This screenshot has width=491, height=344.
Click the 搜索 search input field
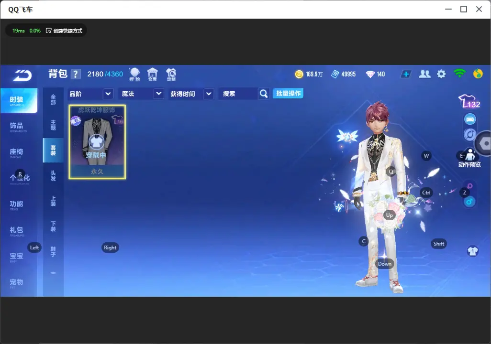point(239,94)
